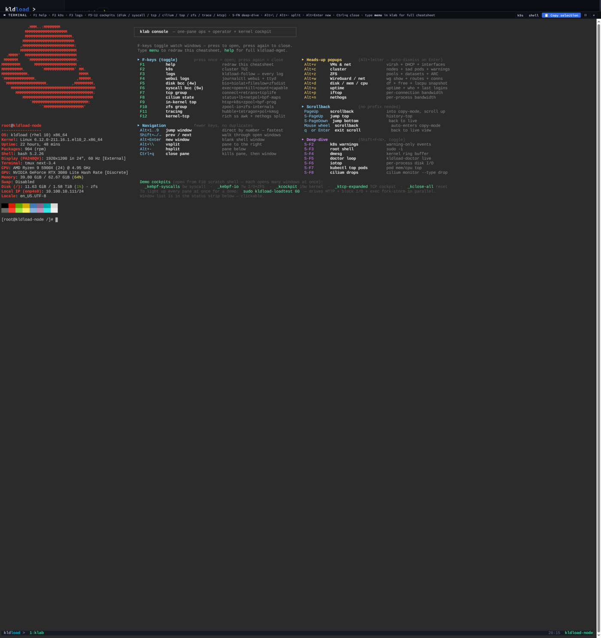Click the 'Local IP (enp4s0)' line
The width and height of the screenshot is (601, 638).
(42, 191)
